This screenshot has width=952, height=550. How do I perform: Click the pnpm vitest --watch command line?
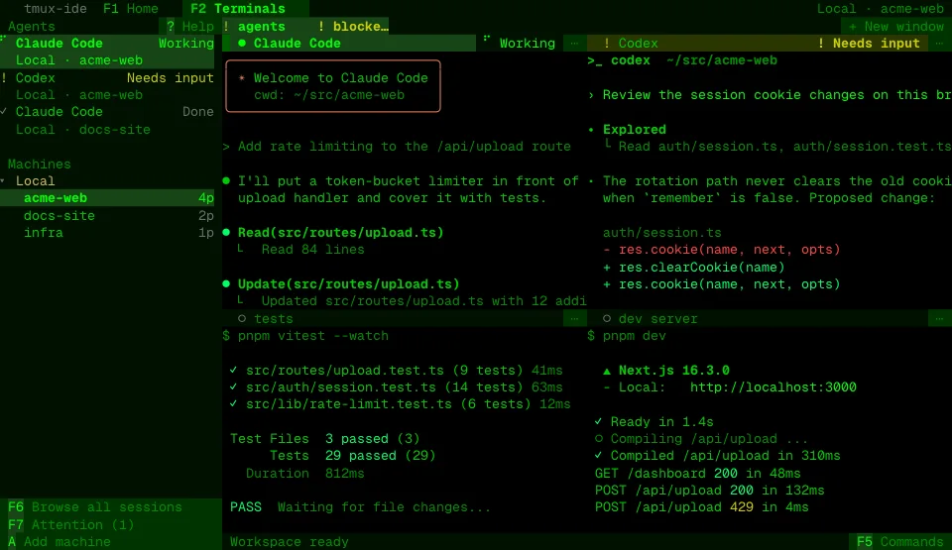click(305, 336)
